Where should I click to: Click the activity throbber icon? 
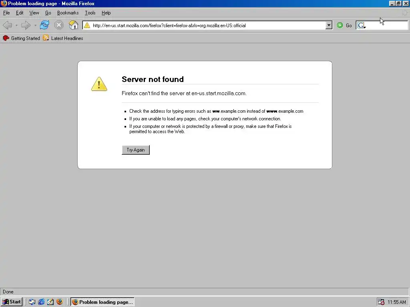tap(404, 13)
